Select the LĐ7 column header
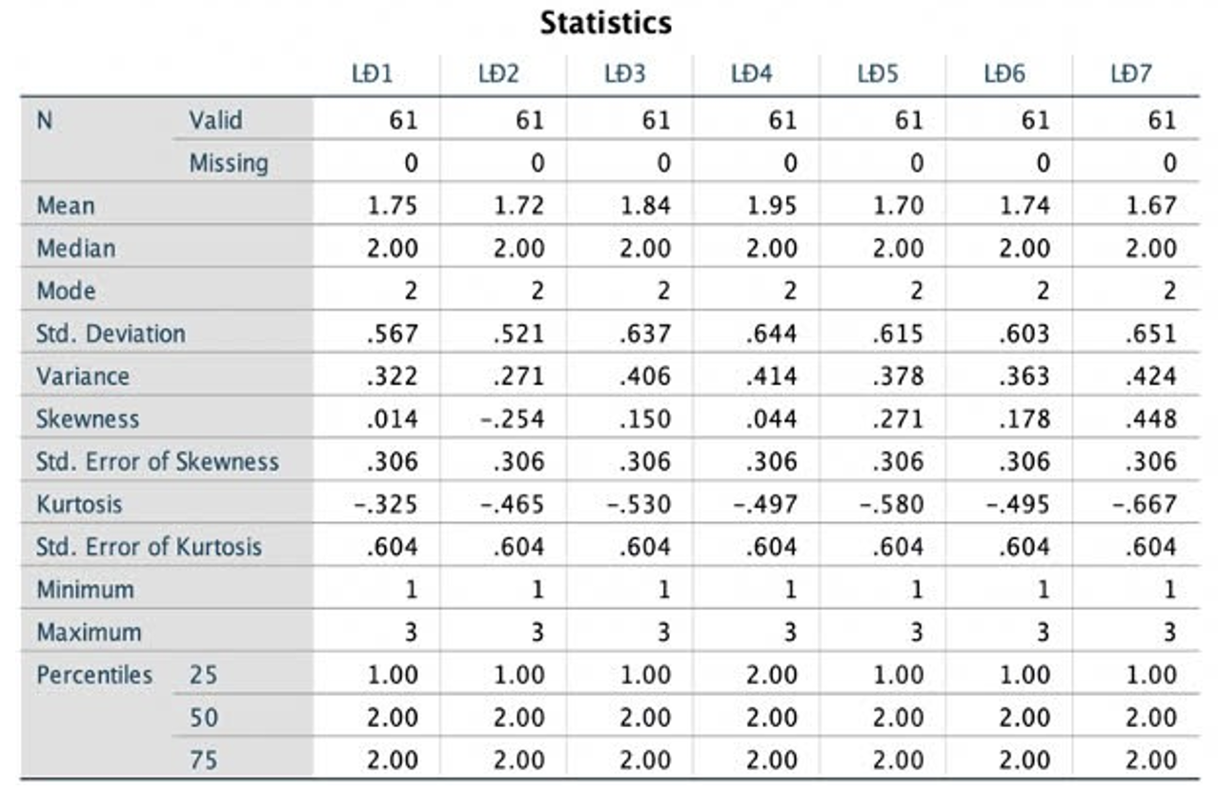This screenshot has height=791, width=1218. (x=1131, y=74)
